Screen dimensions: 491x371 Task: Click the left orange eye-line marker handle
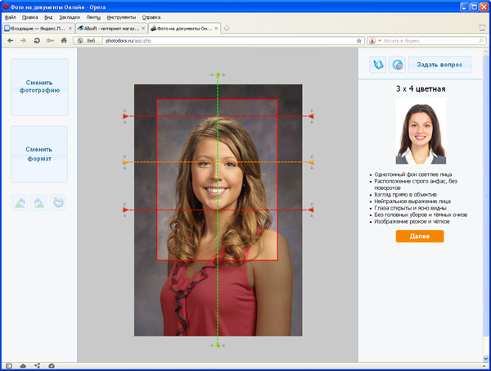tap(125, 163)
